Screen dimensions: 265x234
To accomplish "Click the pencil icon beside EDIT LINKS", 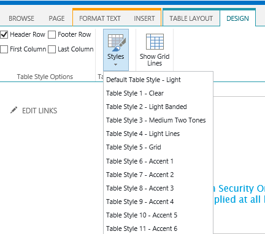I will 13,110.
